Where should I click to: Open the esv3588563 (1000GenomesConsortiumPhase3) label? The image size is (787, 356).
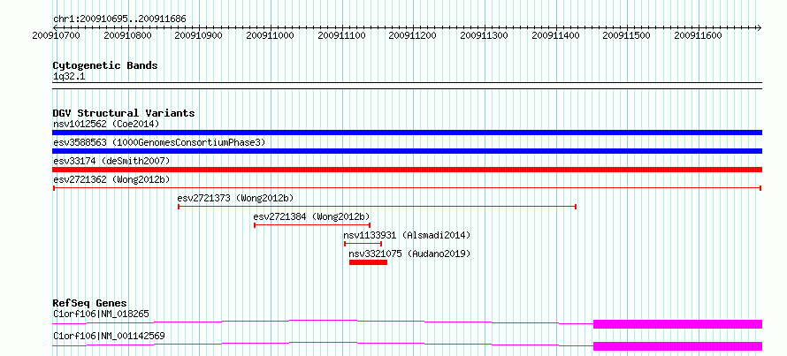tap(159, 142)
